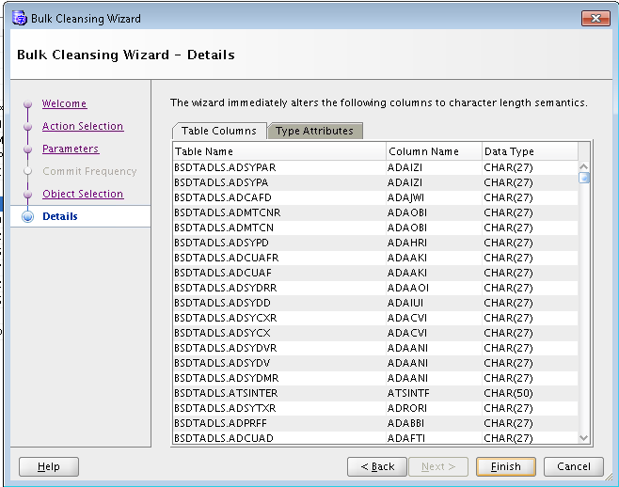This screenshot has height=487, width=619.
Task: Click the Data Type column header
Action: tap(528, 151)
